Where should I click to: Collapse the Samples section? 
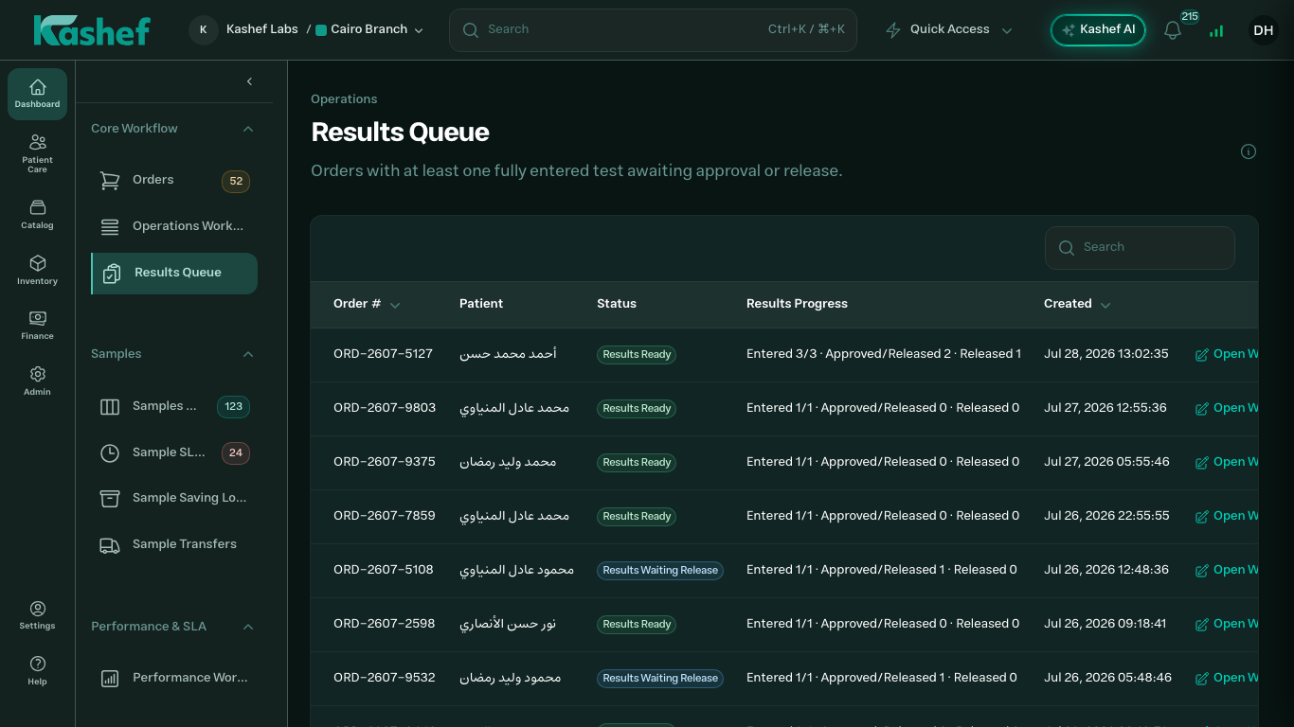click(x=248, y=354)
